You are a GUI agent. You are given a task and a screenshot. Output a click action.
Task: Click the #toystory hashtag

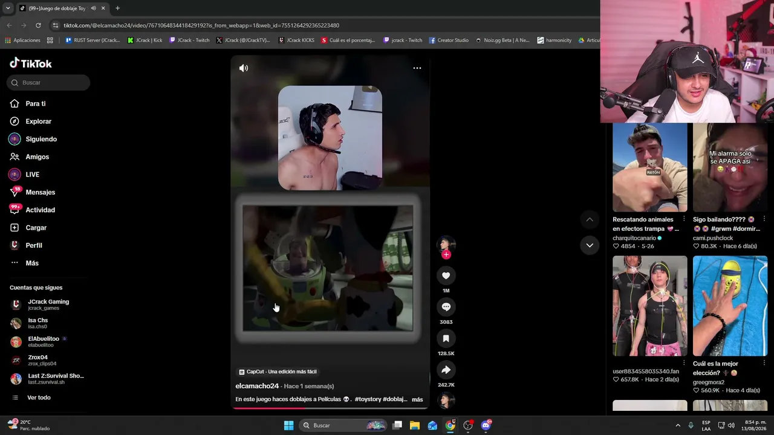[368, 399]
